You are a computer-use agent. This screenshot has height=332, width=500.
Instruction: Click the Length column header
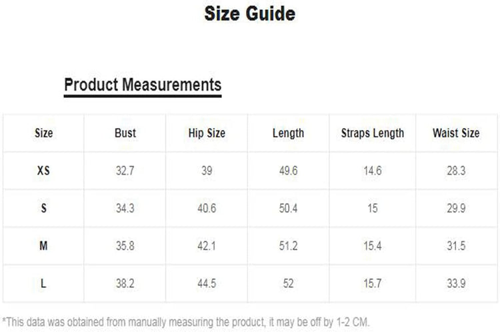click(x=288, y=133)
